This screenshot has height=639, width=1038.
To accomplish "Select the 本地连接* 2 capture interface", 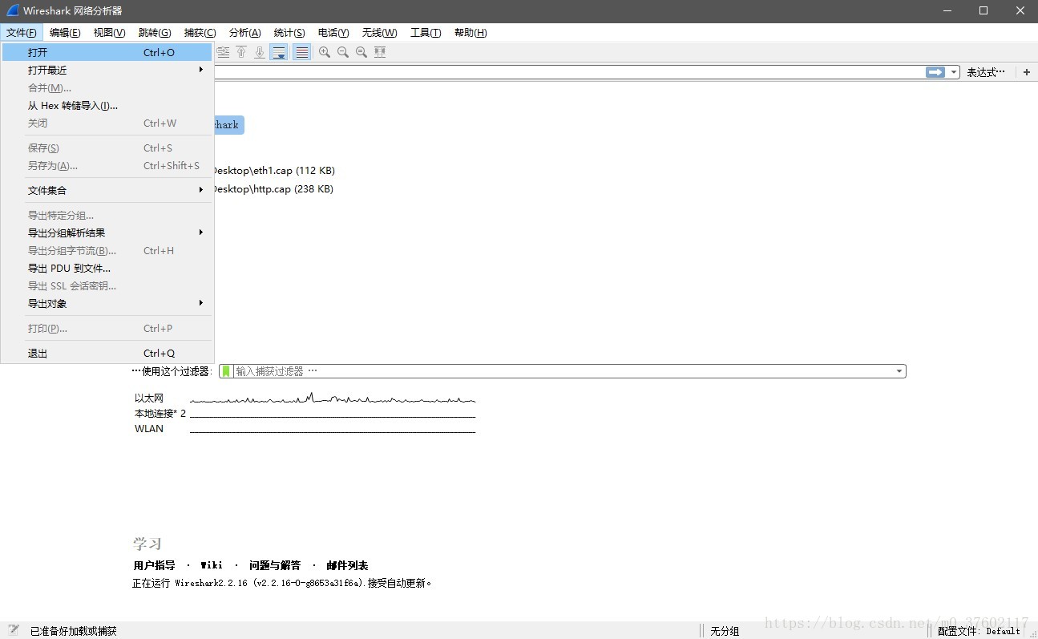I will pos(160,413).
